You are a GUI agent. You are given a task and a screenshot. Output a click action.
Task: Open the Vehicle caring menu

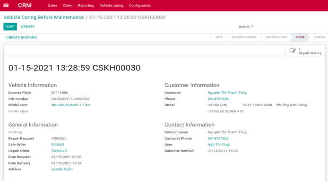point(112,6)
